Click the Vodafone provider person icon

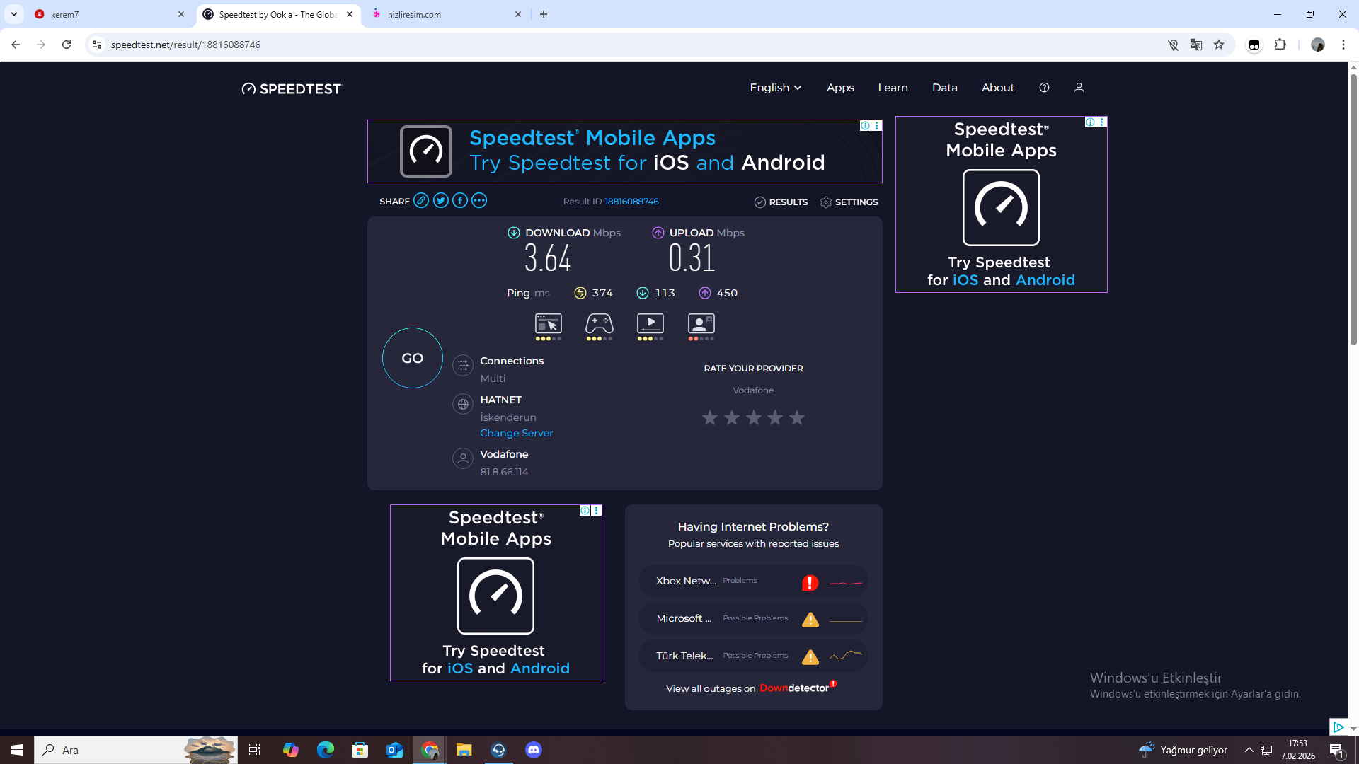coord(463,458)
